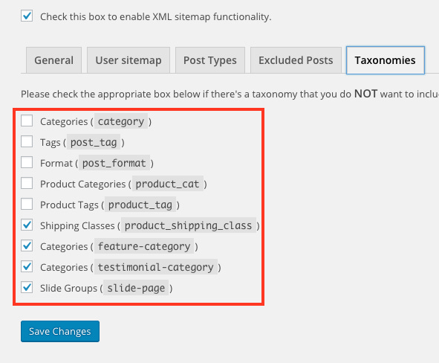
Task: Uncheck the Slide Groups (slide-page) checkbox
Action: pos(27,287)
